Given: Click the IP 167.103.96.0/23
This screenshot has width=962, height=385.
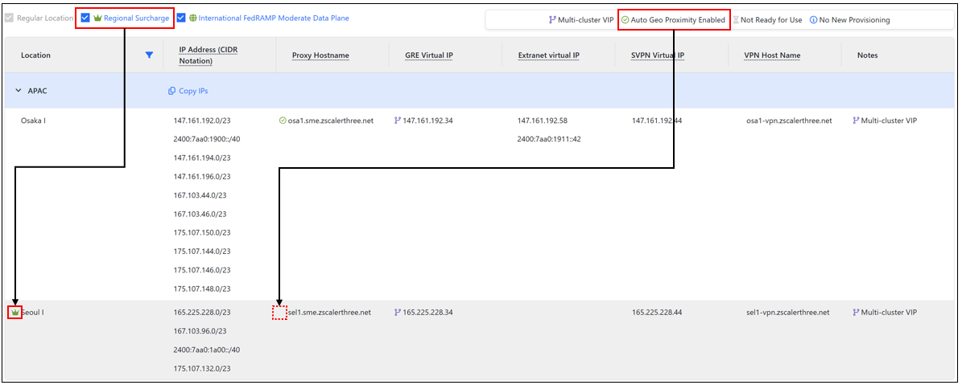Looking at the screenshot, I should 200,331.
